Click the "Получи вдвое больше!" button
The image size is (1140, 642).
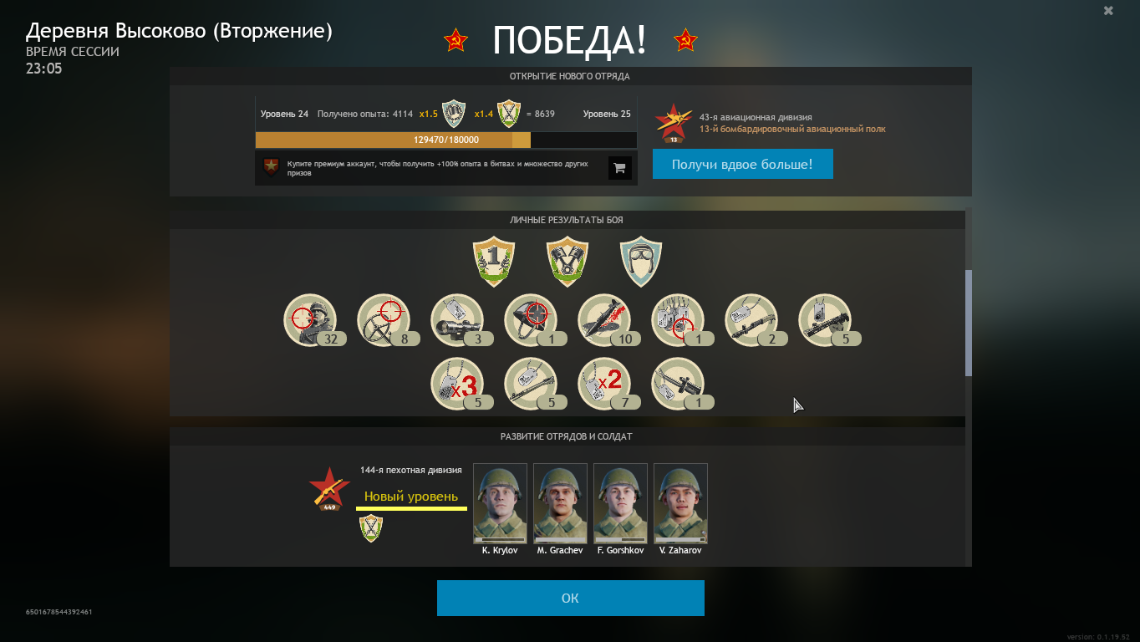(x=743, y=164)
